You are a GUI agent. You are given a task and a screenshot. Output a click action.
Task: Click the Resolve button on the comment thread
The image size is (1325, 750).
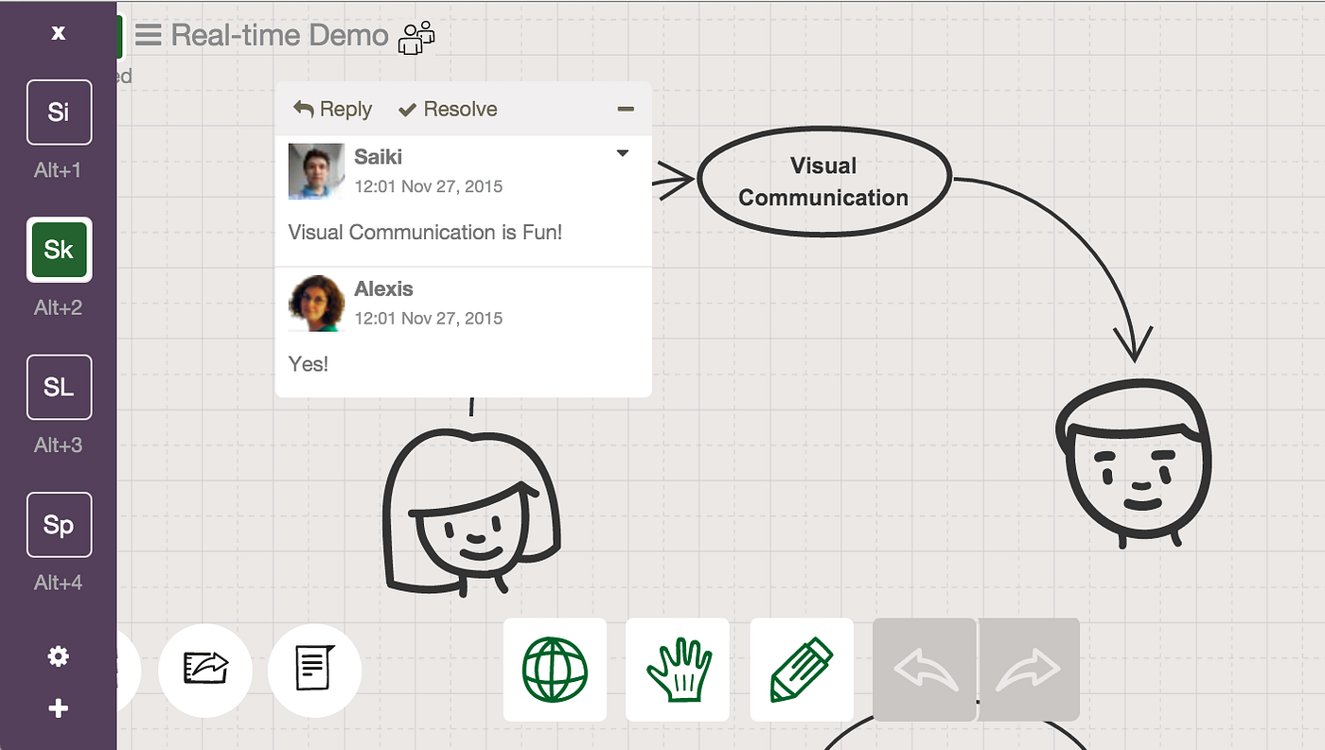[448, 109]
